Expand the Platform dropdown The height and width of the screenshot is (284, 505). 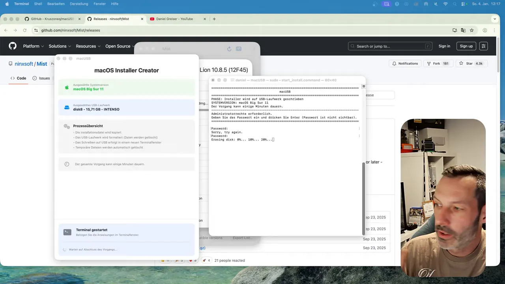pyautogui.click(x=33, y=46)
